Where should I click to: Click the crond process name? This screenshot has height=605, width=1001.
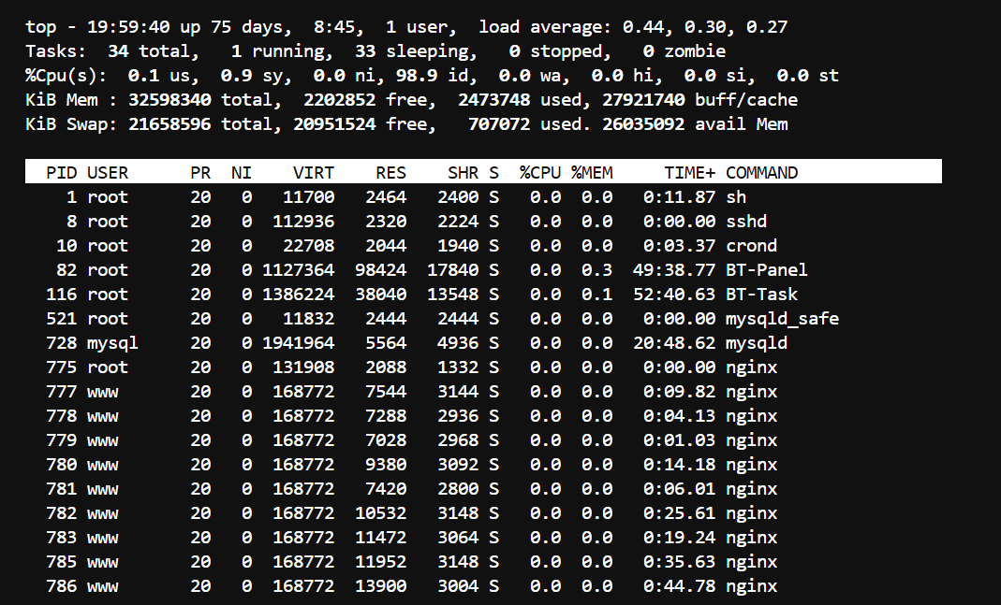pos(751,245)
